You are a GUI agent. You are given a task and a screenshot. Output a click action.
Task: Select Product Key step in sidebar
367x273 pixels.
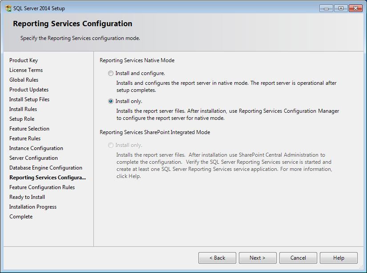click(24, 60)
